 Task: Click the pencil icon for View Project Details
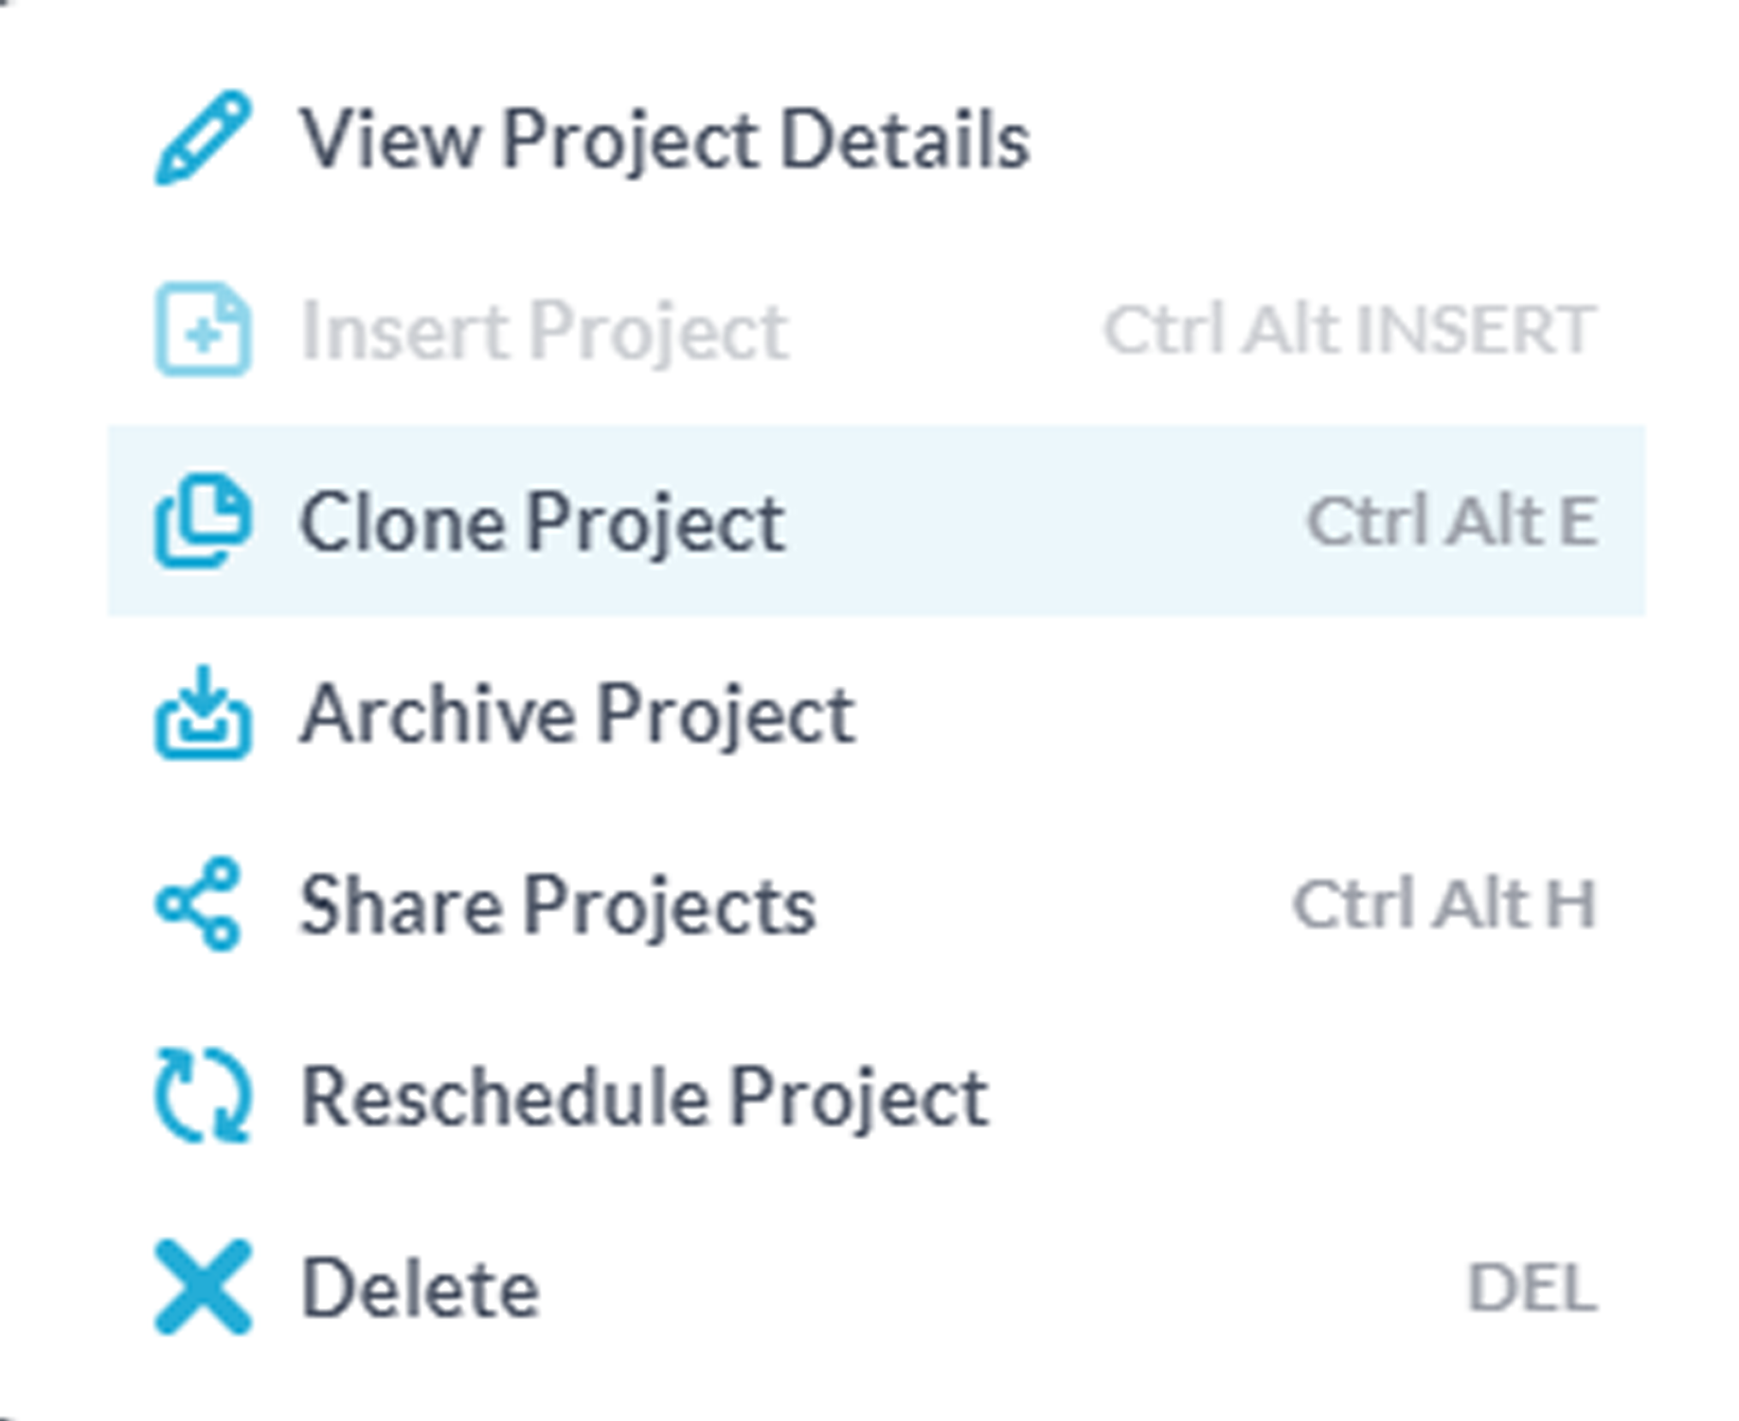[204, 138]
